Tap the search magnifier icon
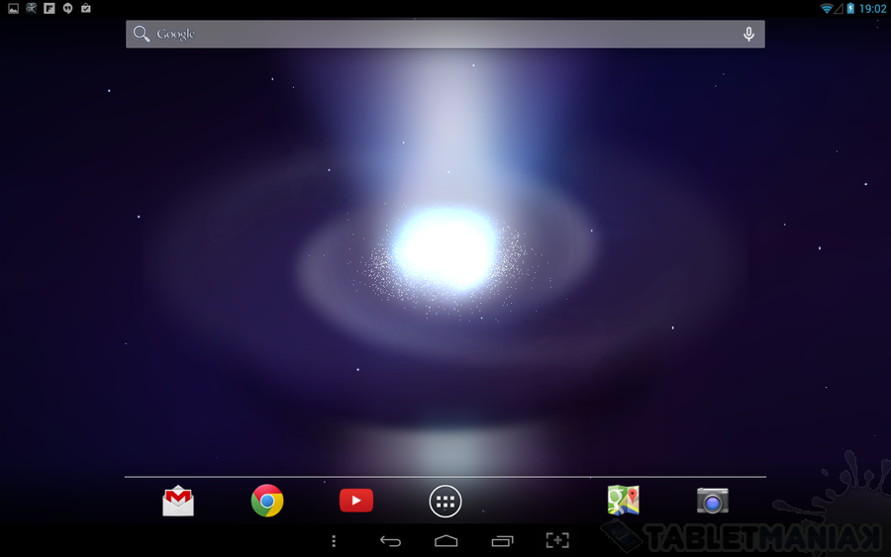The width and height of the screenshot is (891, 557). [x=142, y=34]
